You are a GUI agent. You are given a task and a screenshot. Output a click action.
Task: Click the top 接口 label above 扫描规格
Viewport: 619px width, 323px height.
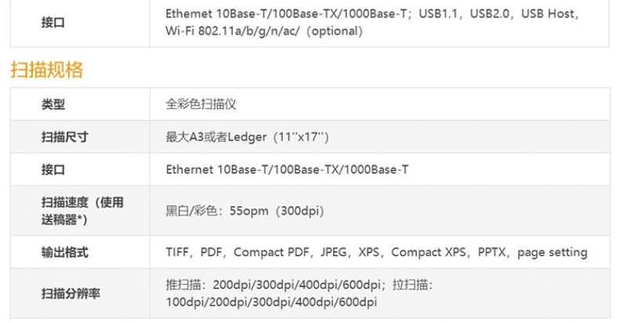[53, 23]
